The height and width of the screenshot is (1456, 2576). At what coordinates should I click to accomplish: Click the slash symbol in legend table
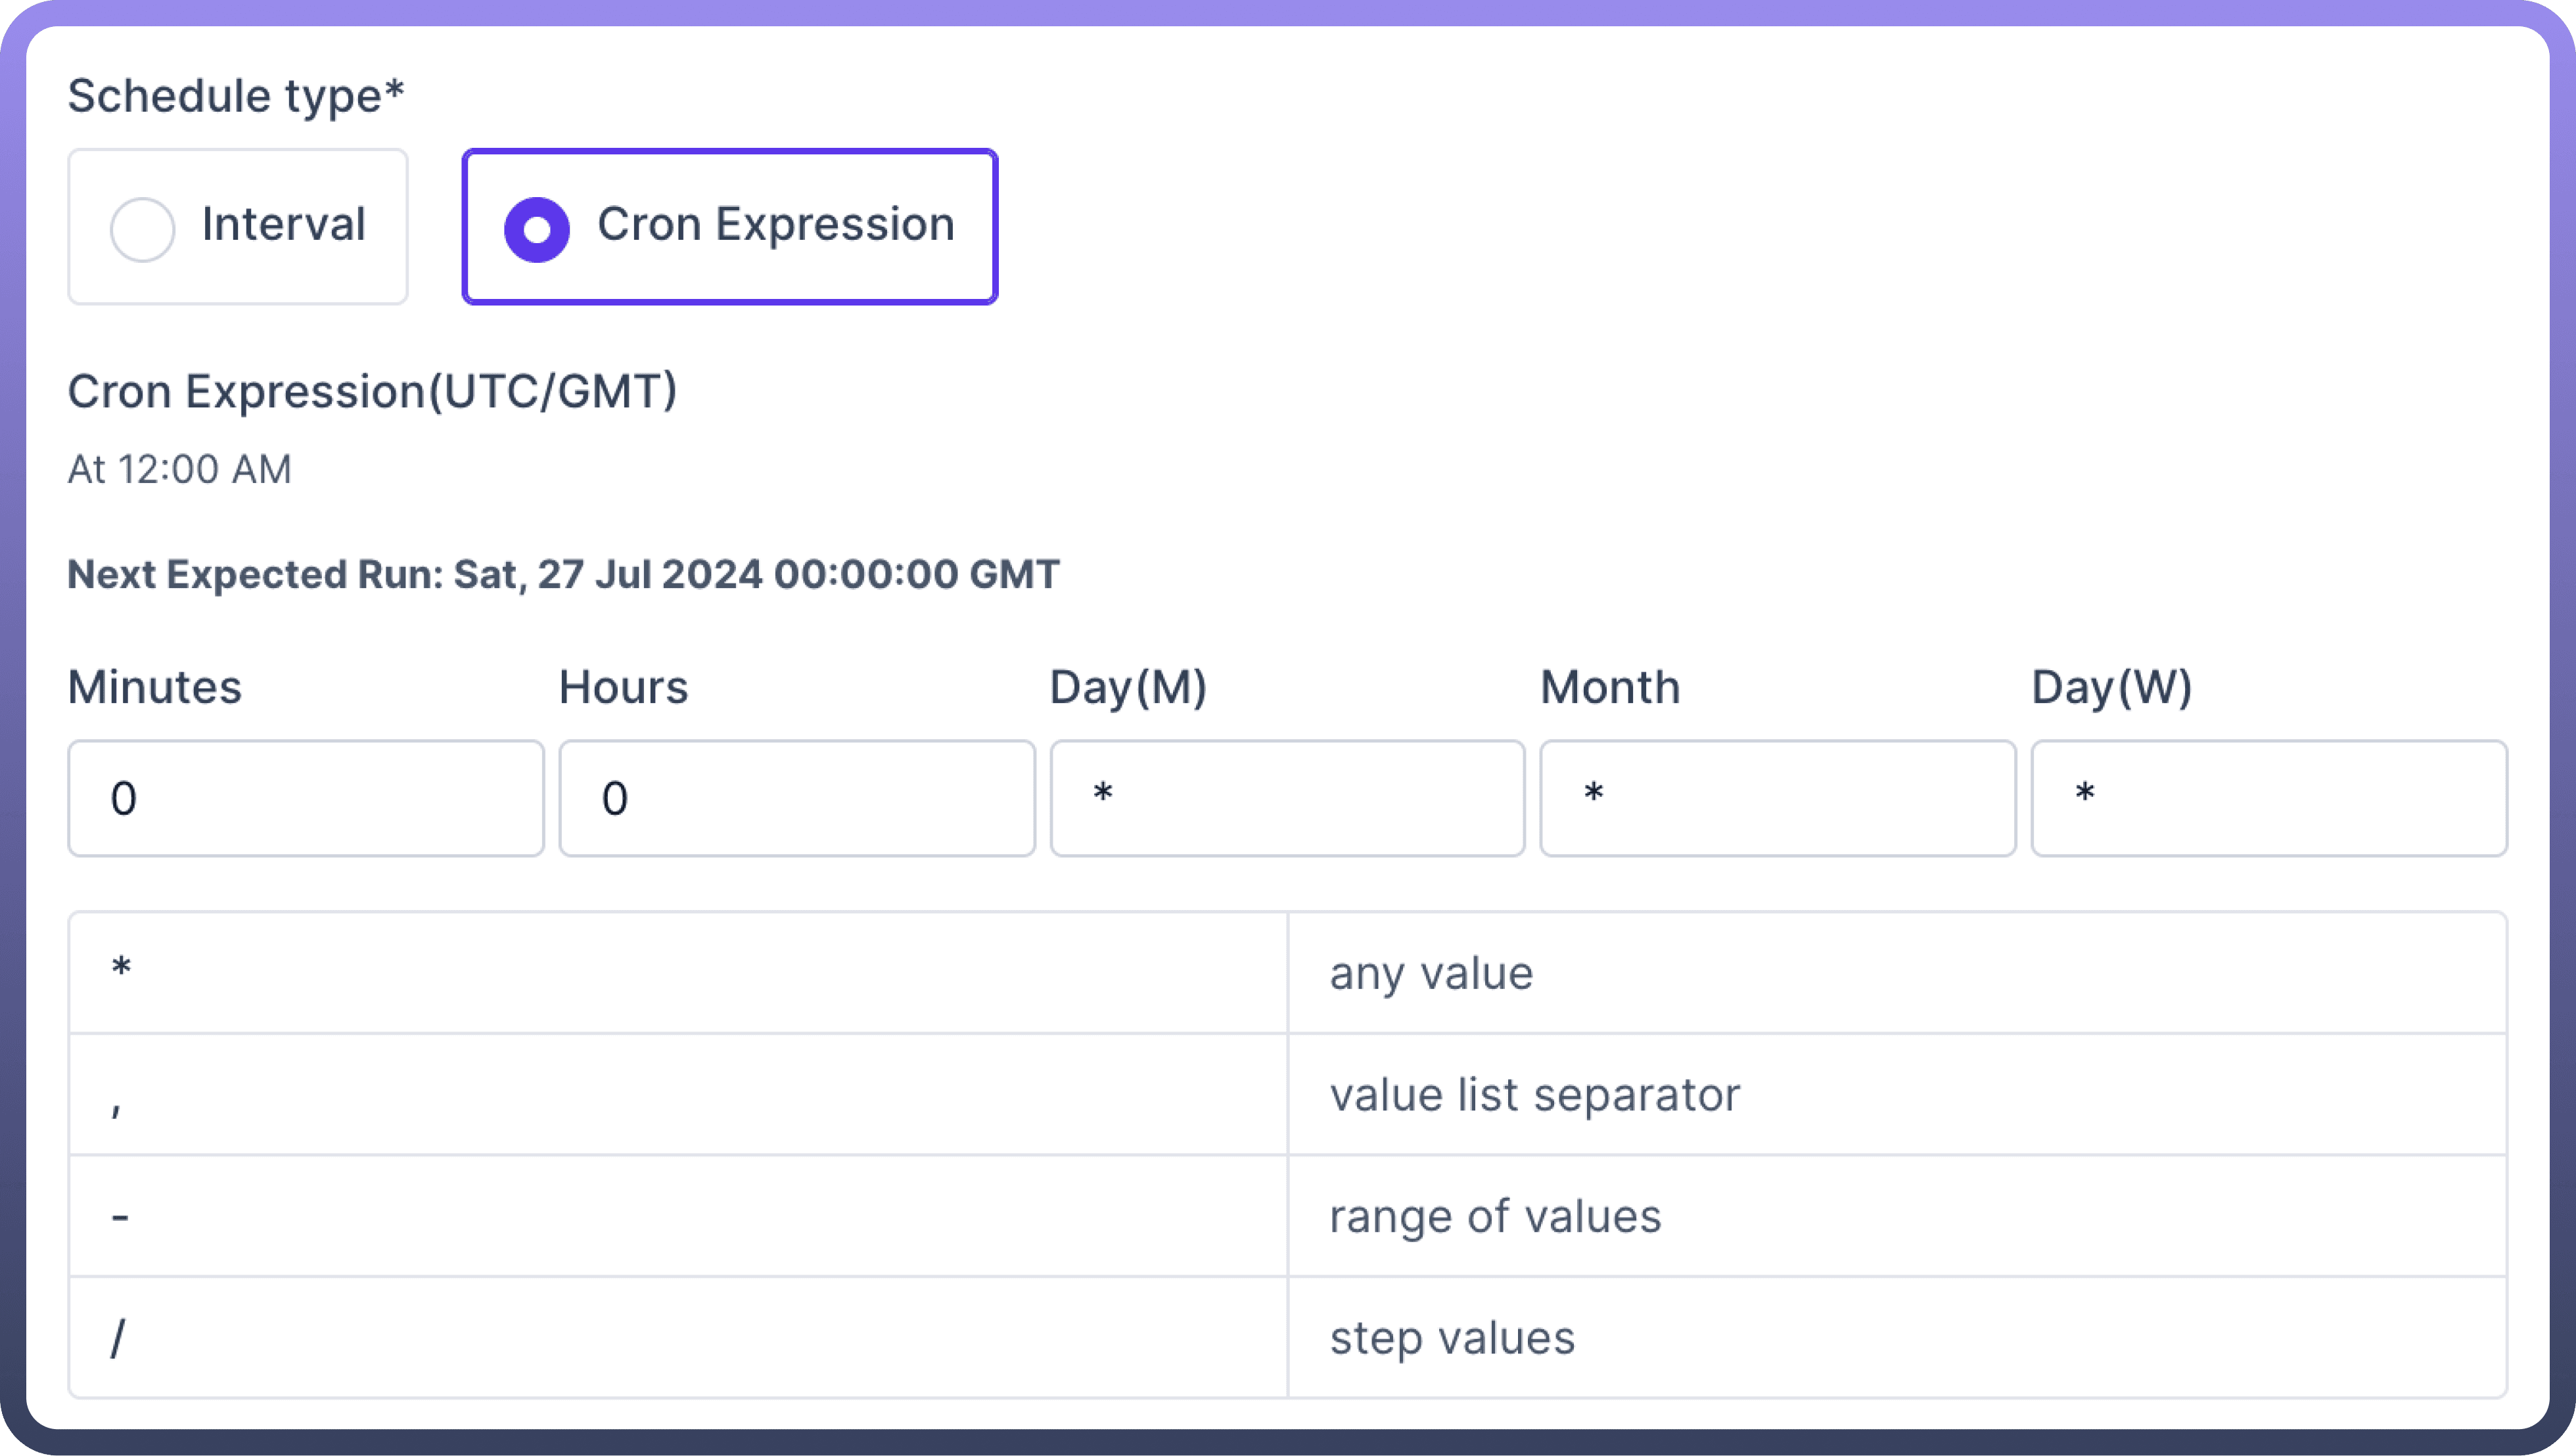(x=118, y=1338)
